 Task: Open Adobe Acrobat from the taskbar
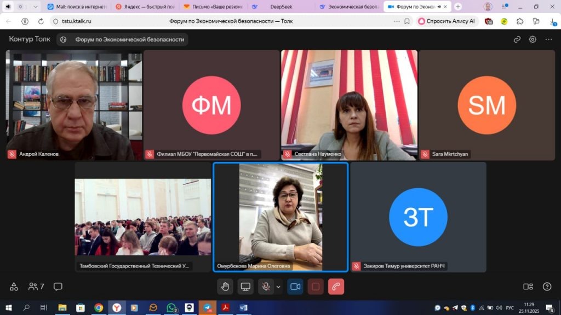pyautogui.click(x=225, y=307)
